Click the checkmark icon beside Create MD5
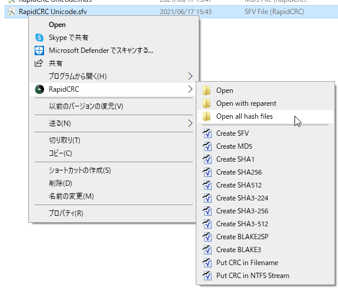The width and height of the screenshot is (338, 288). (x=207, y=146)
